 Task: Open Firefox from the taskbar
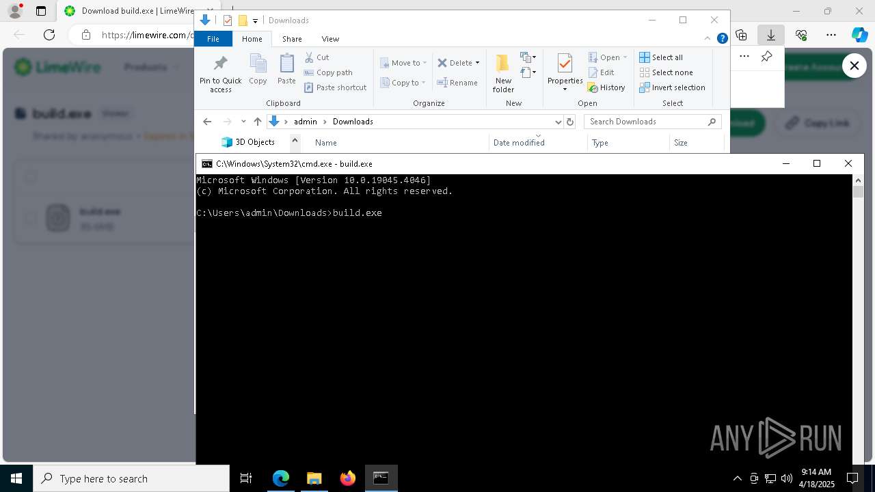[x=347, y=478]
